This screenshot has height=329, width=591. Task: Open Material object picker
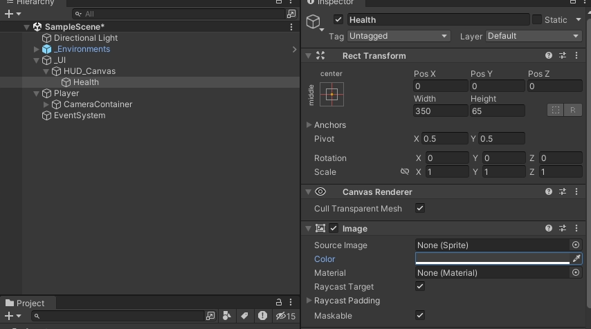576,272
